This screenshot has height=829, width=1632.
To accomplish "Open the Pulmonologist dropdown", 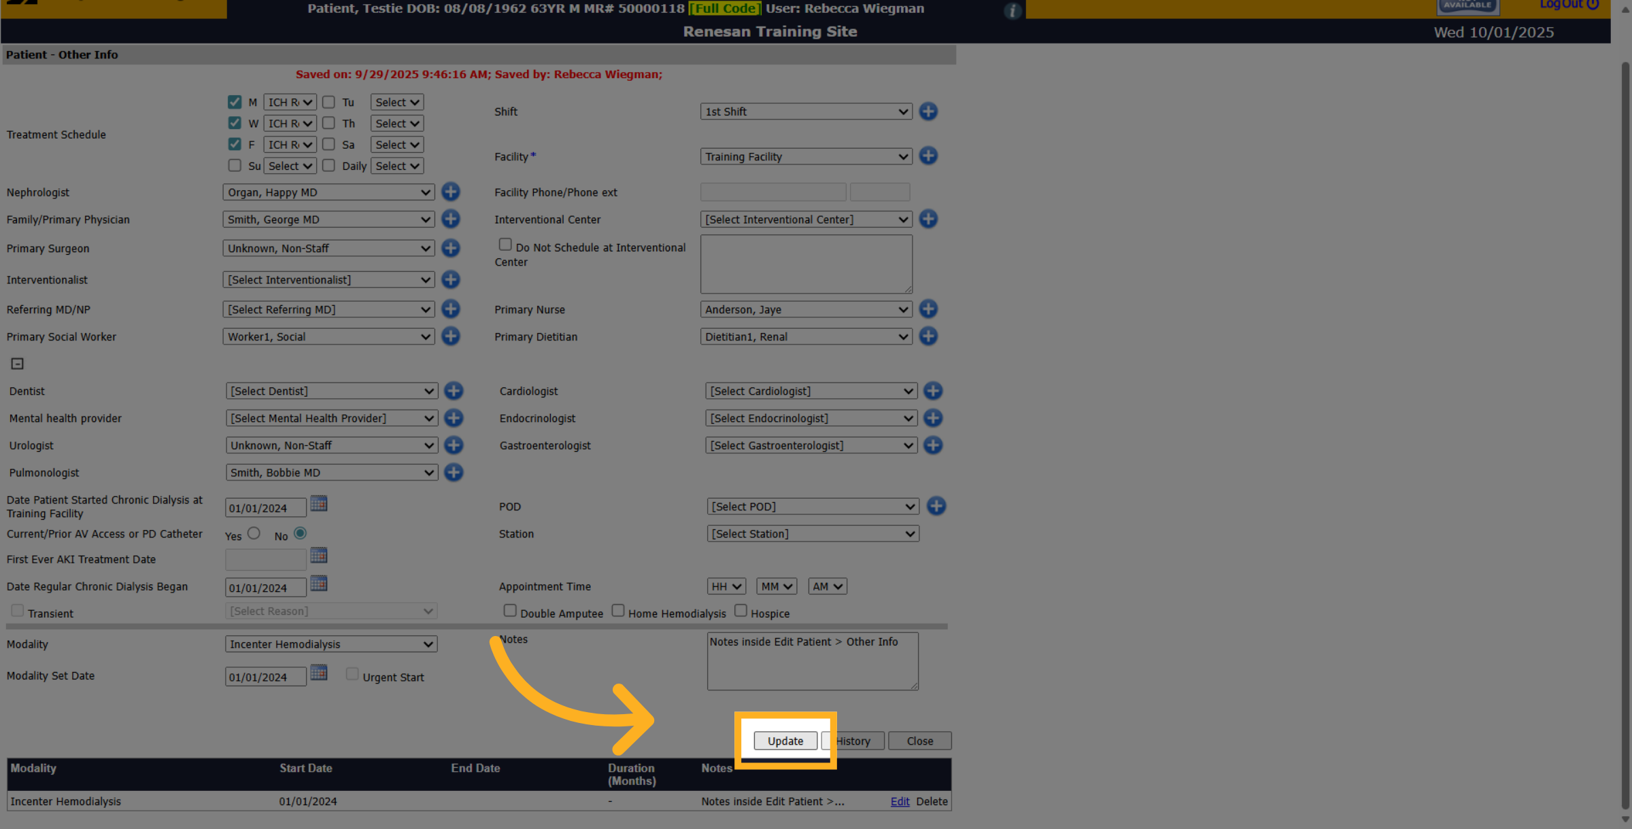I will tap(331, 472).
